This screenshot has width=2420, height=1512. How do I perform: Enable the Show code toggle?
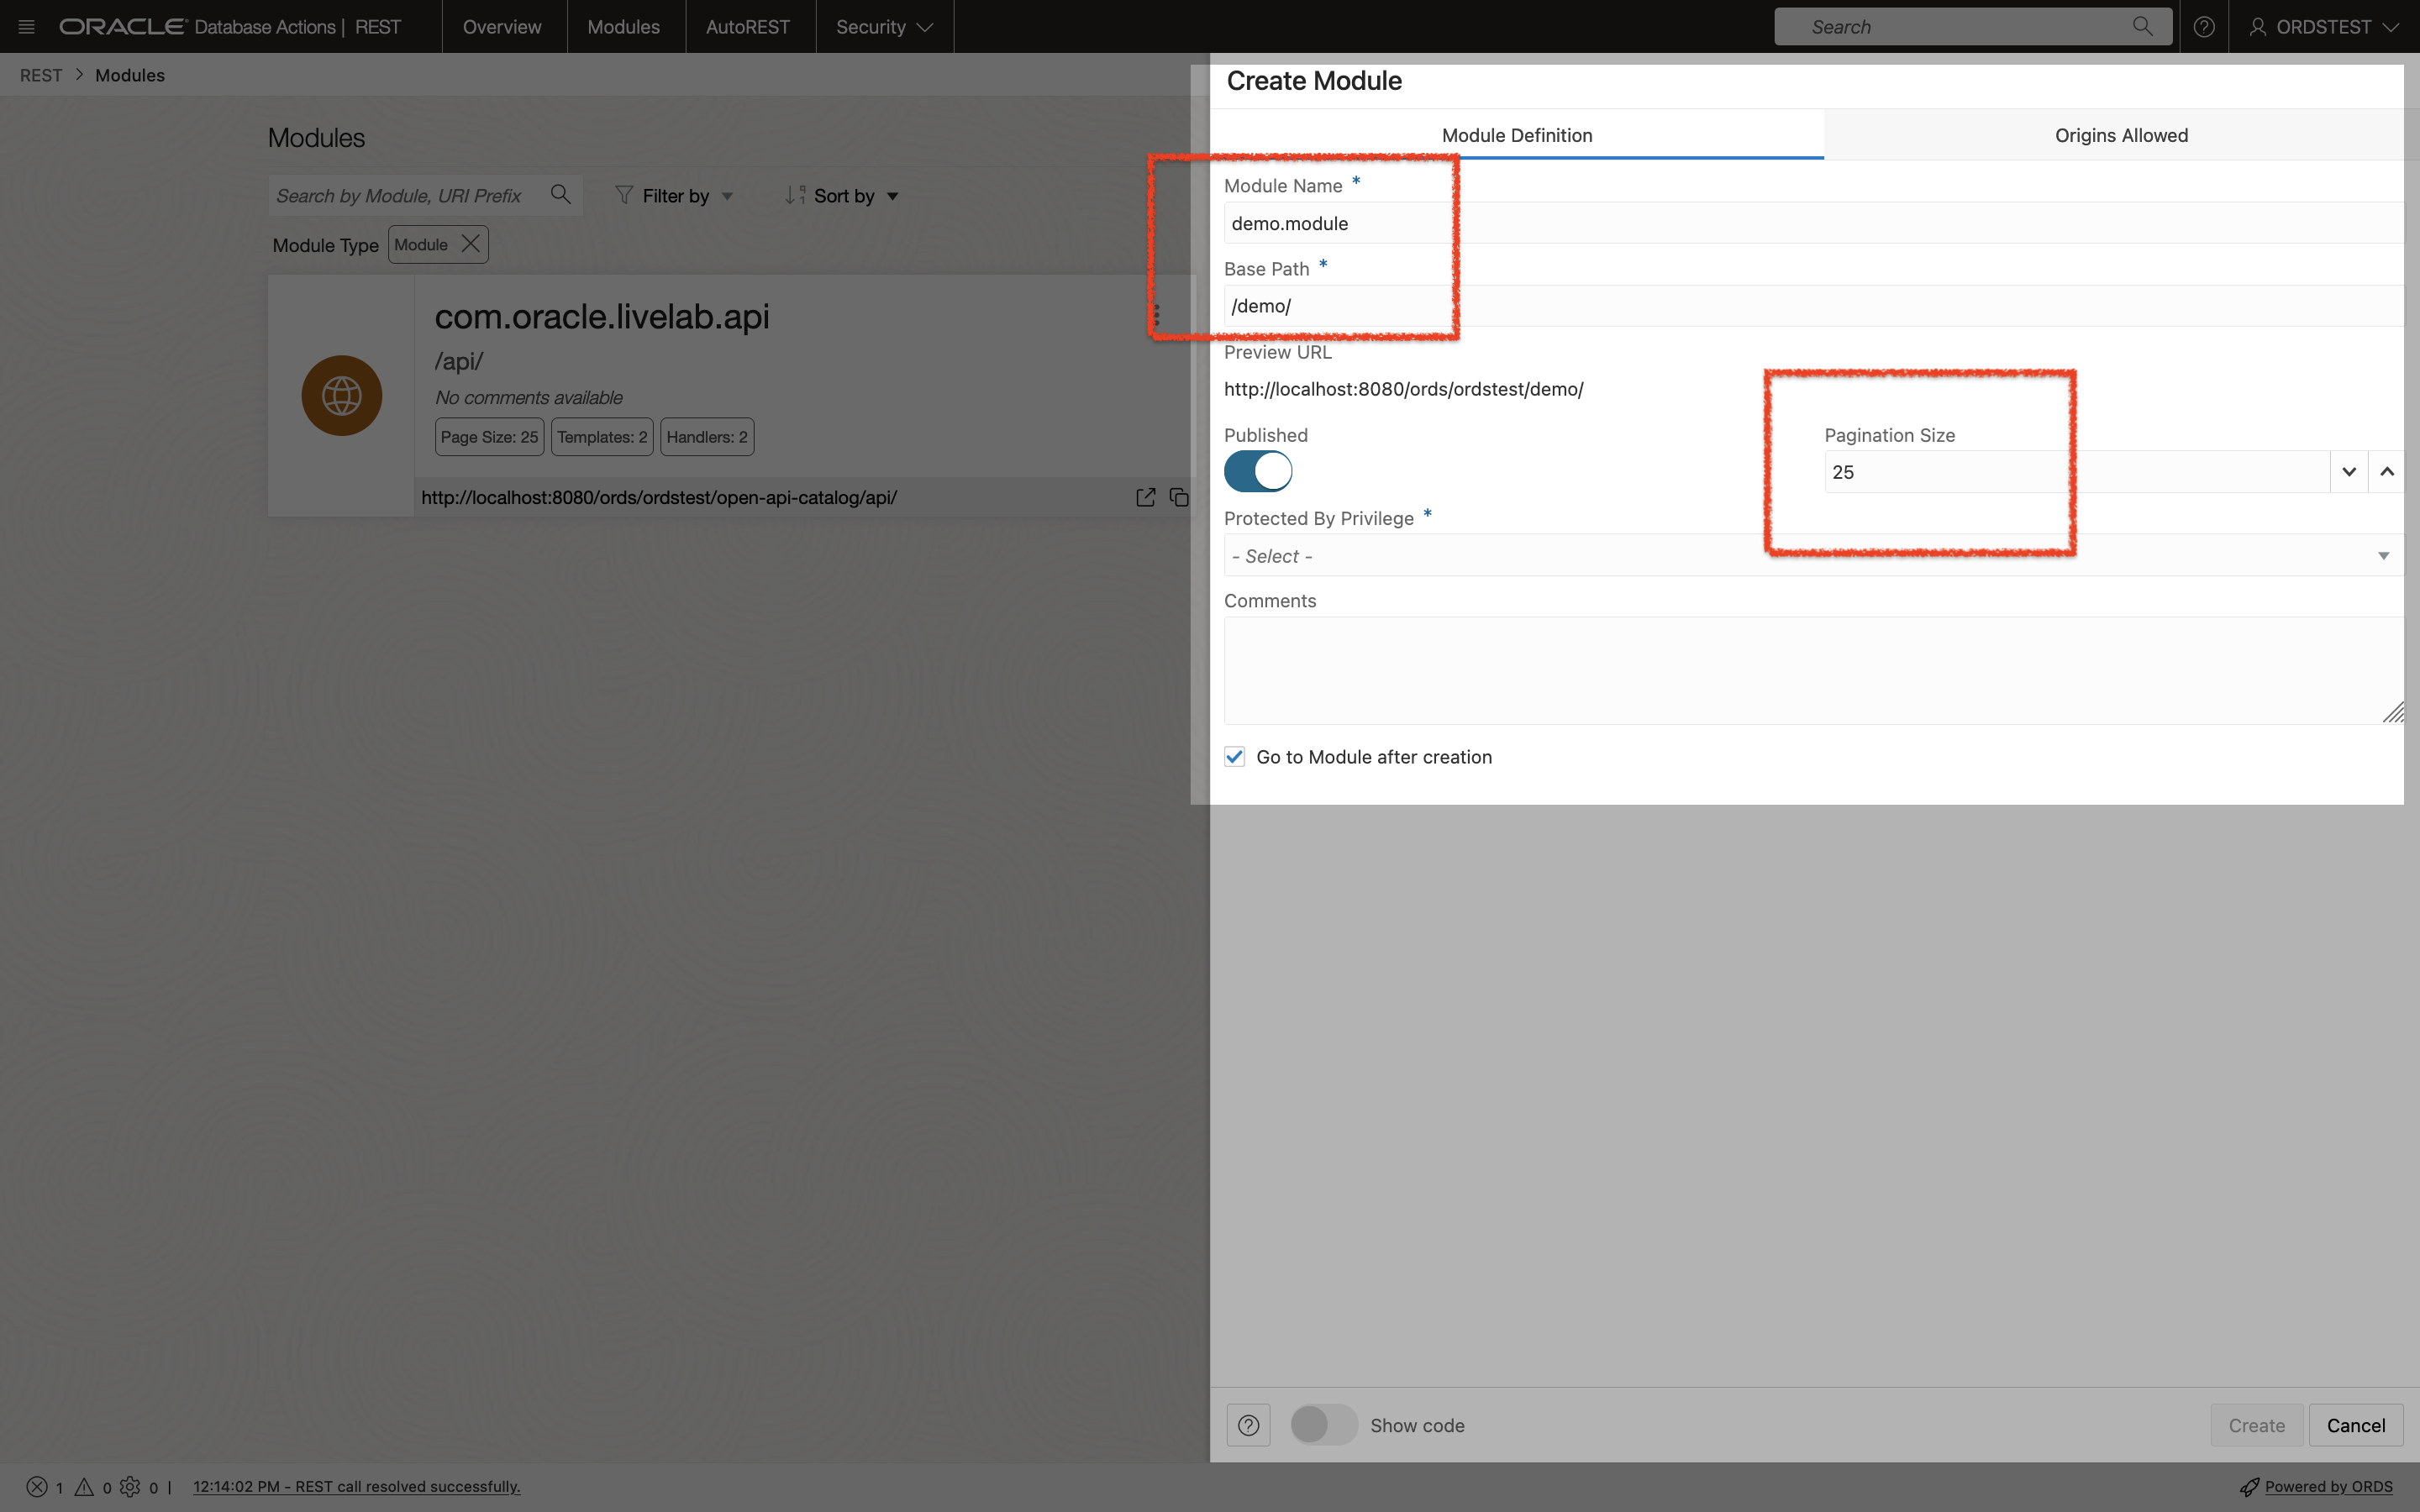tap(1323, 1425)
